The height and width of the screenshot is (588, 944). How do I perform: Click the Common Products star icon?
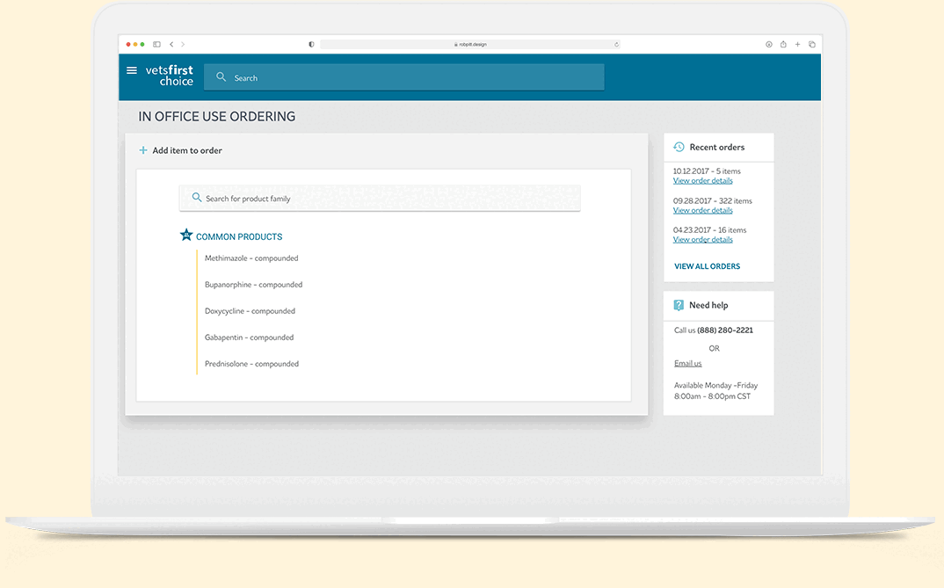[186, 236]
